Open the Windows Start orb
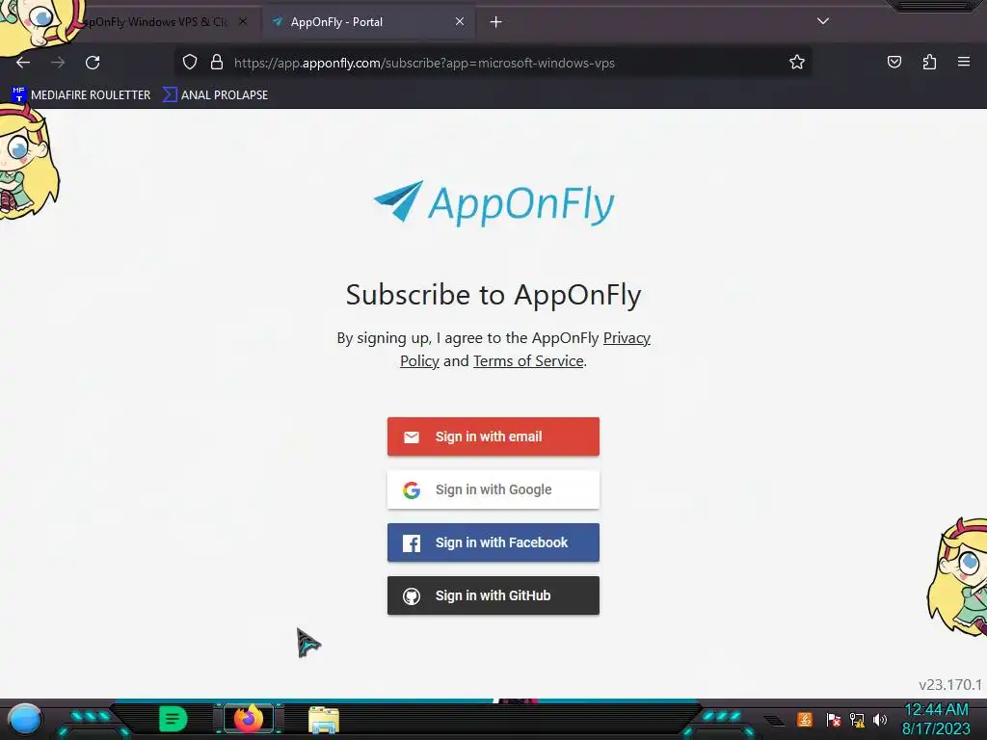 click(25, 719)
